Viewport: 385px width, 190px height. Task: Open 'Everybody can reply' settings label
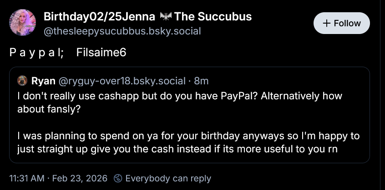[168, 178]
